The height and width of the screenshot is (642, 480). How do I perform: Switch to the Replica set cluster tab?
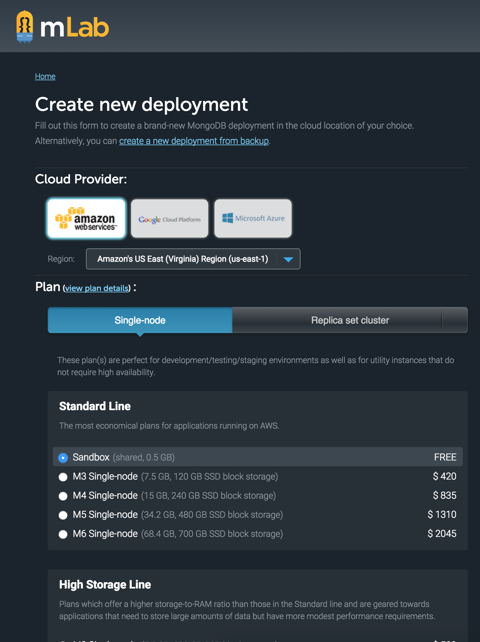(x=350, y=320)
